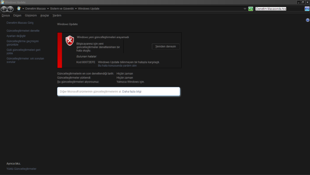The width and height of the screenshot is (310, 175).
Task: Open the Düzen menu
Action: [x=17, y=16]
